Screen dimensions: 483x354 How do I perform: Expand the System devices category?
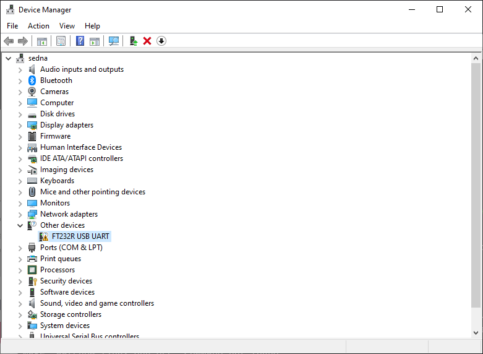[20, 326]
